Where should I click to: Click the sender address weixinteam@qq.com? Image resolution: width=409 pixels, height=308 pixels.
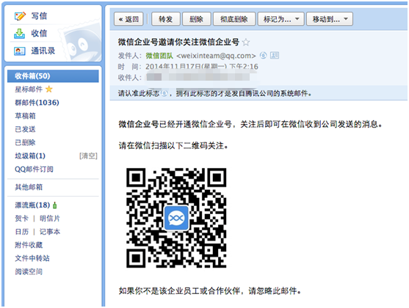tap(216, 56)
